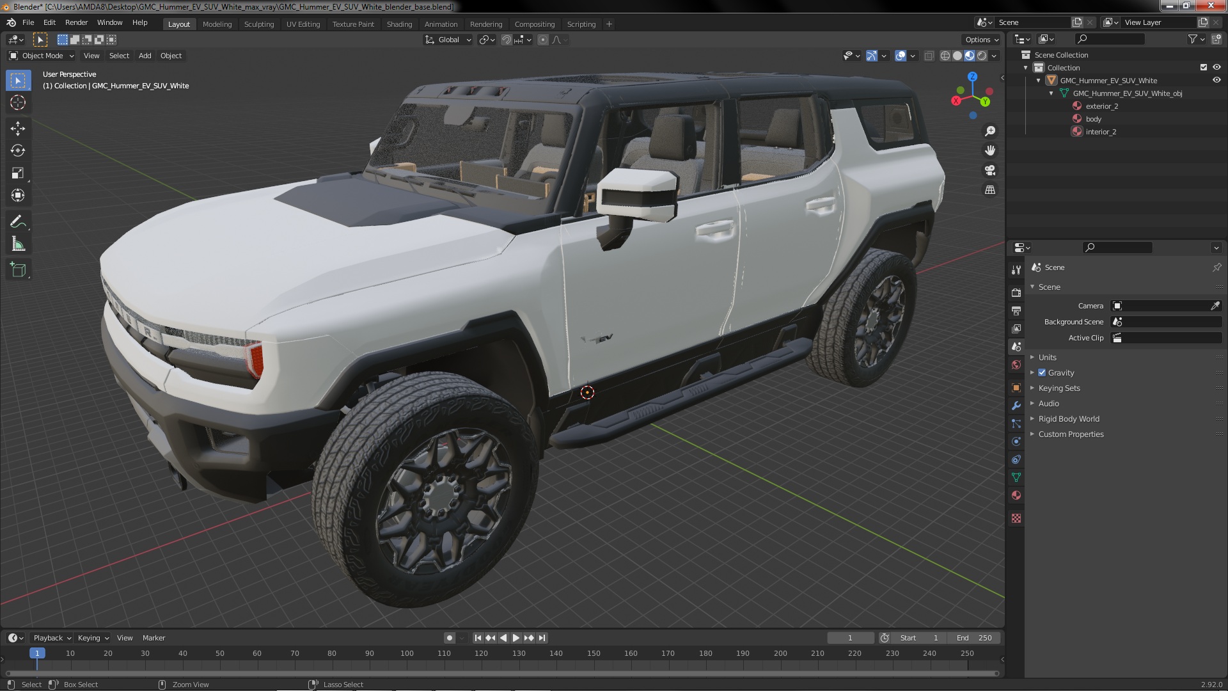
Task: Toggle camera view icon
Action: [x=990, y=170]
